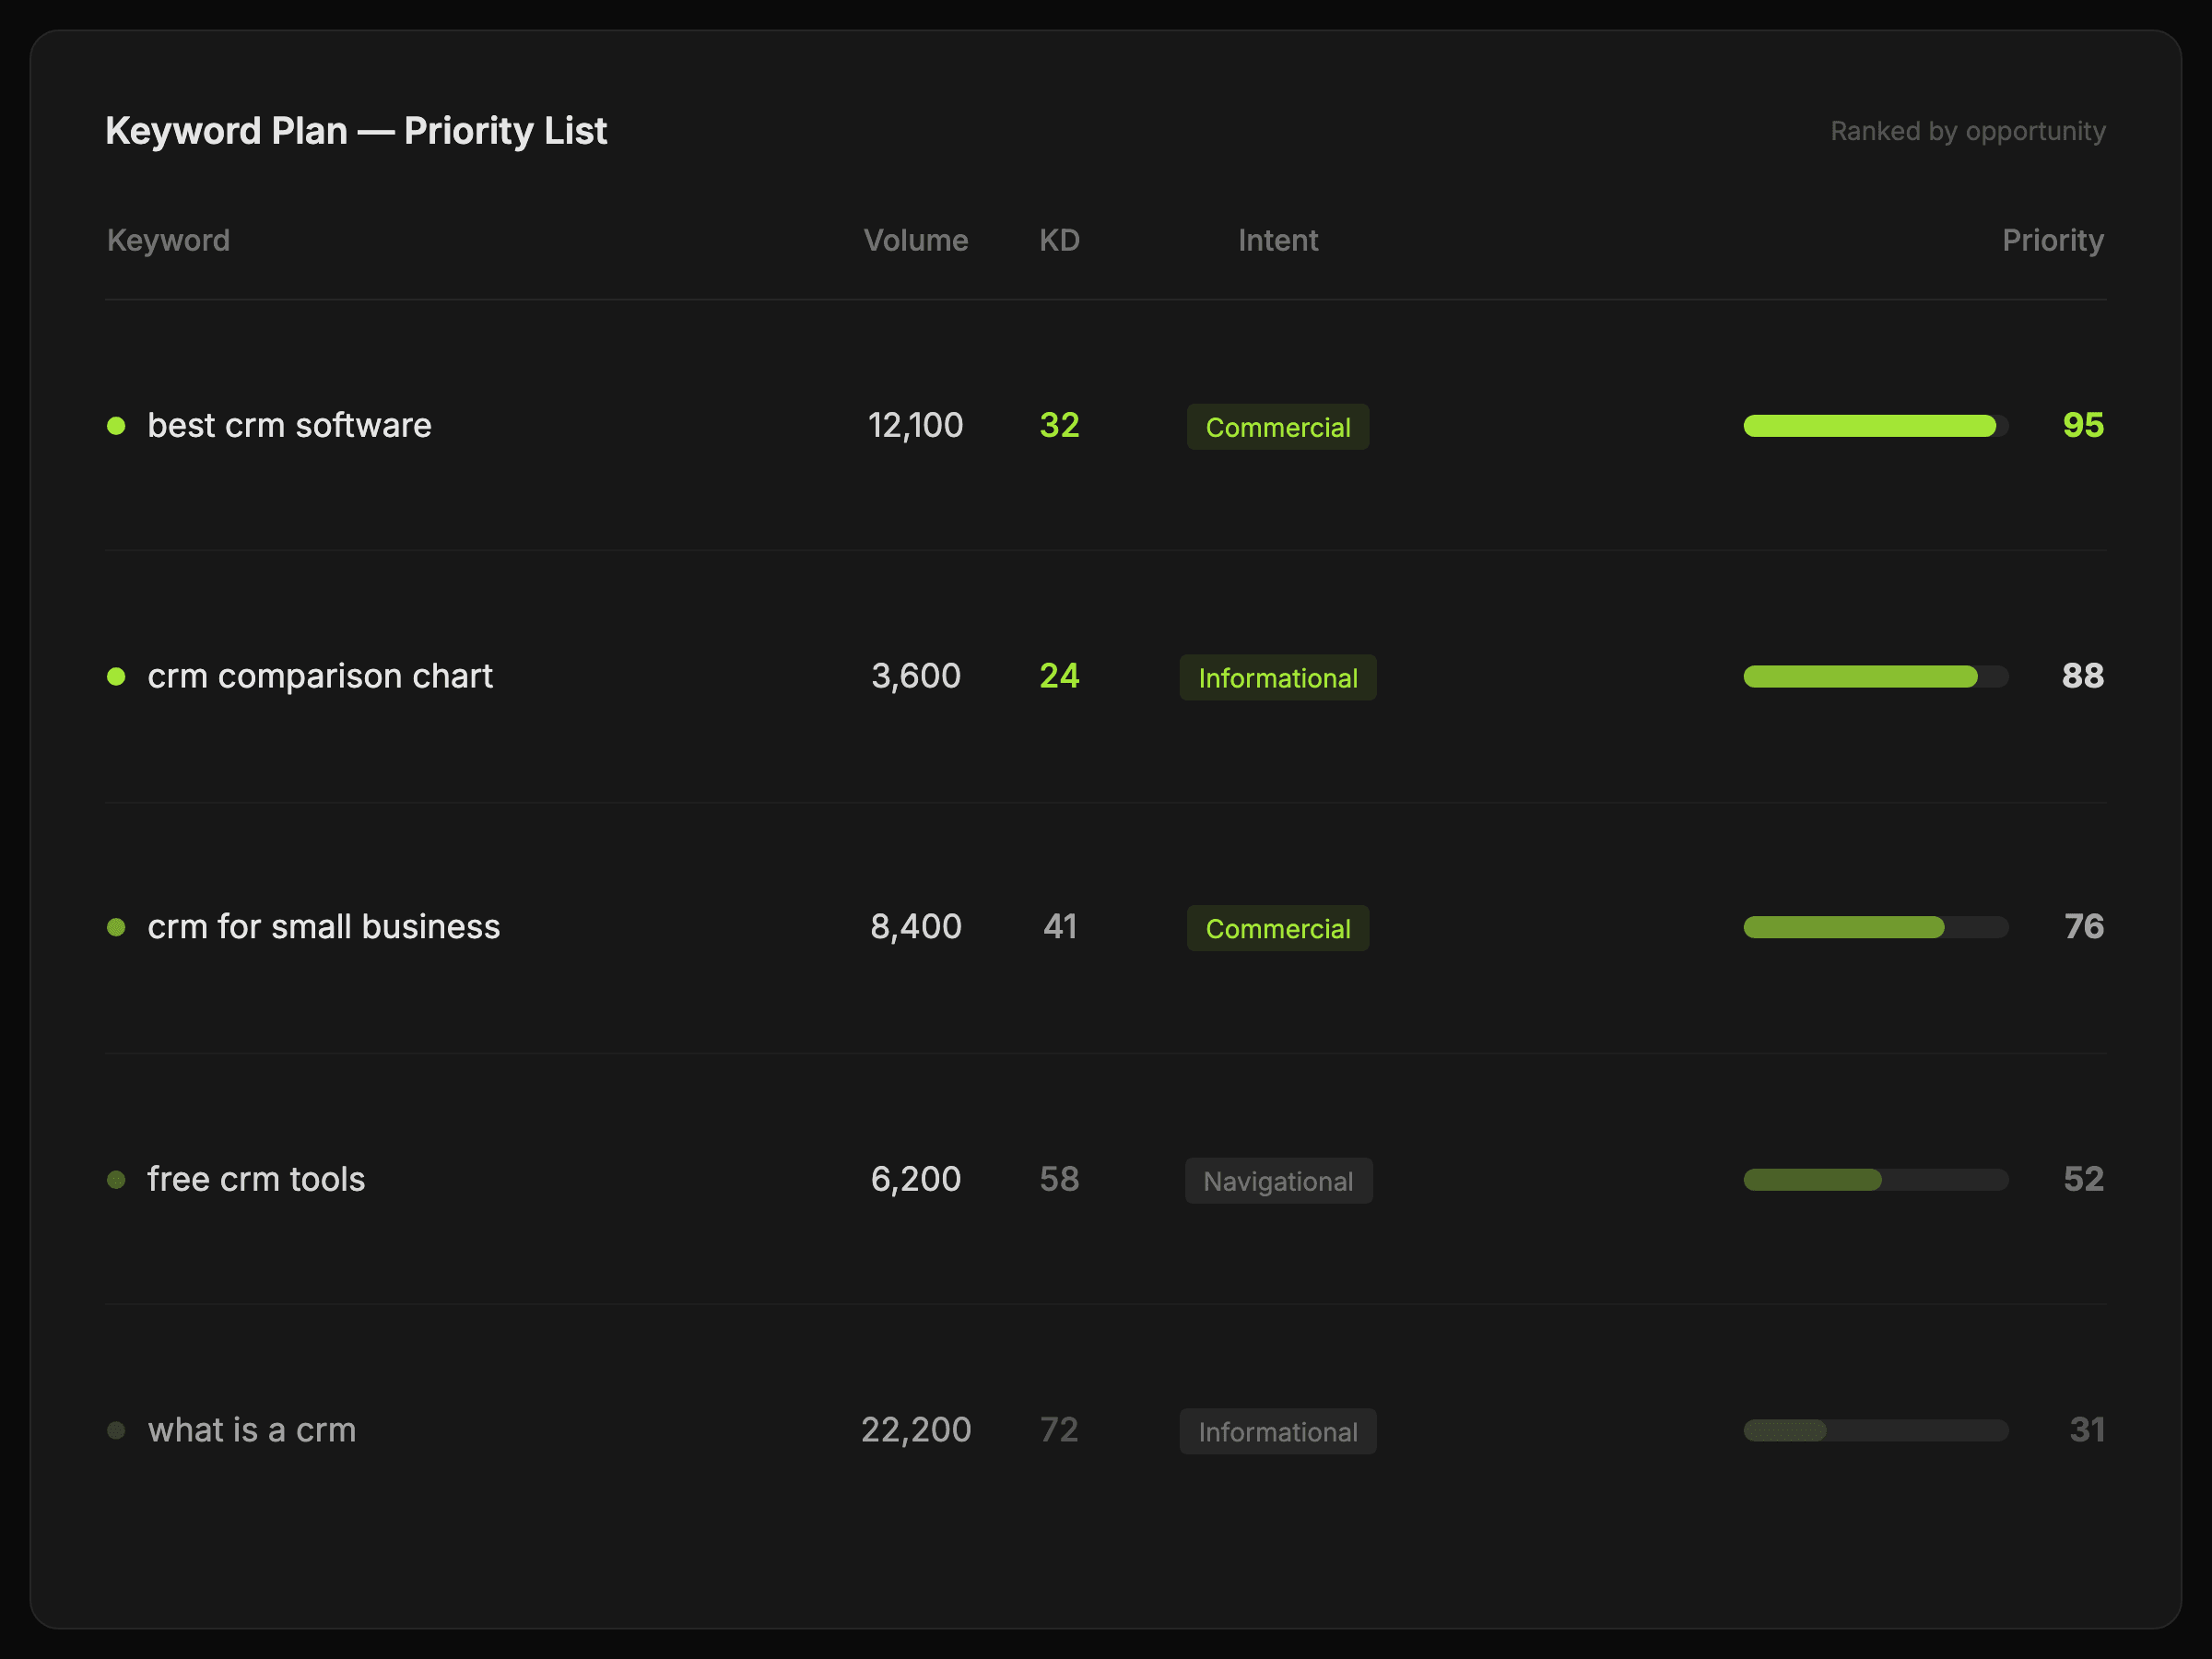Click the dim dot beside free crm tools
Screen dimensions: 2212x1659
[x=116, y=1180]
